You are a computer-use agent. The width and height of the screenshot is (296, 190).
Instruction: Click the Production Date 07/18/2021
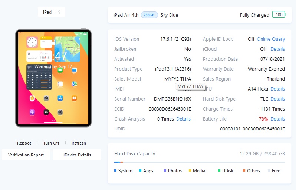click(x=272, y=59)
